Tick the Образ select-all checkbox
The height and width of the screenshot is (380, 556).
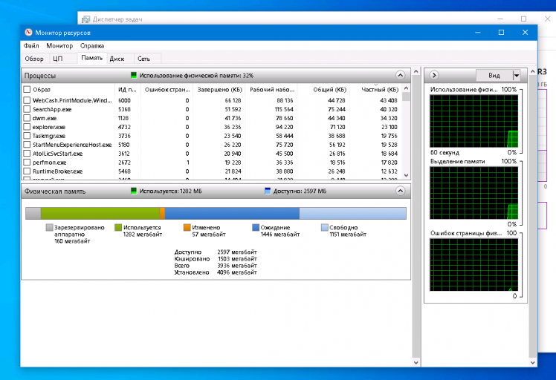pyautogui.click(x=27, y=89)
